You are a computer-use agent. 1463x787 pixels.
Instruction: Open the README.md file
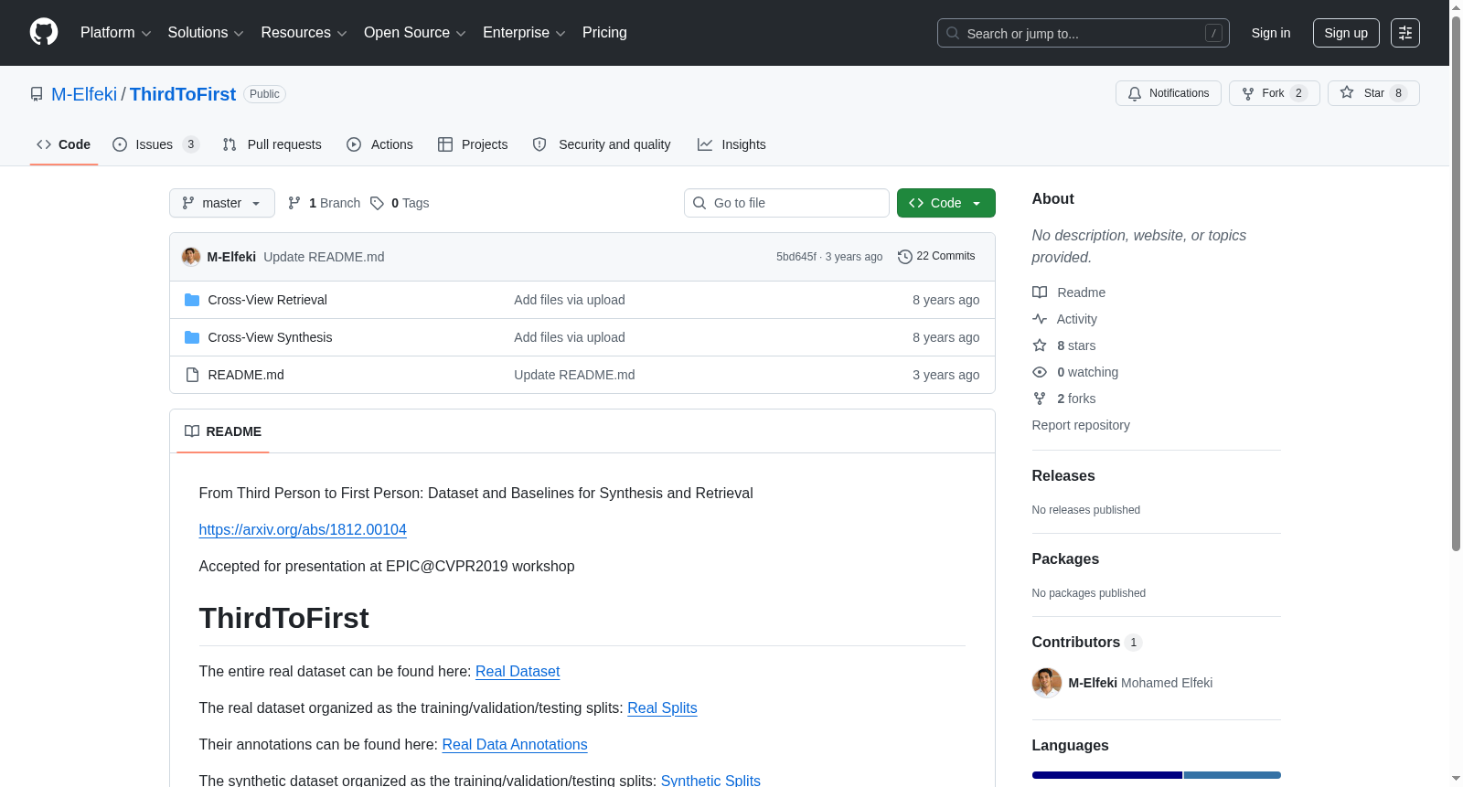pos(246,375)
